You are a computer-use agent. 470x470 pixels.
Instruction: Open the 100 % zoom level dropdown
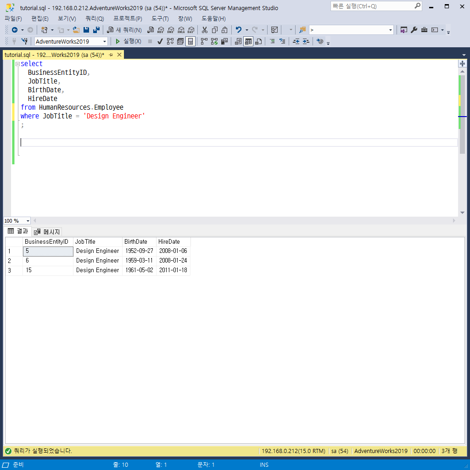click(28, 221)
